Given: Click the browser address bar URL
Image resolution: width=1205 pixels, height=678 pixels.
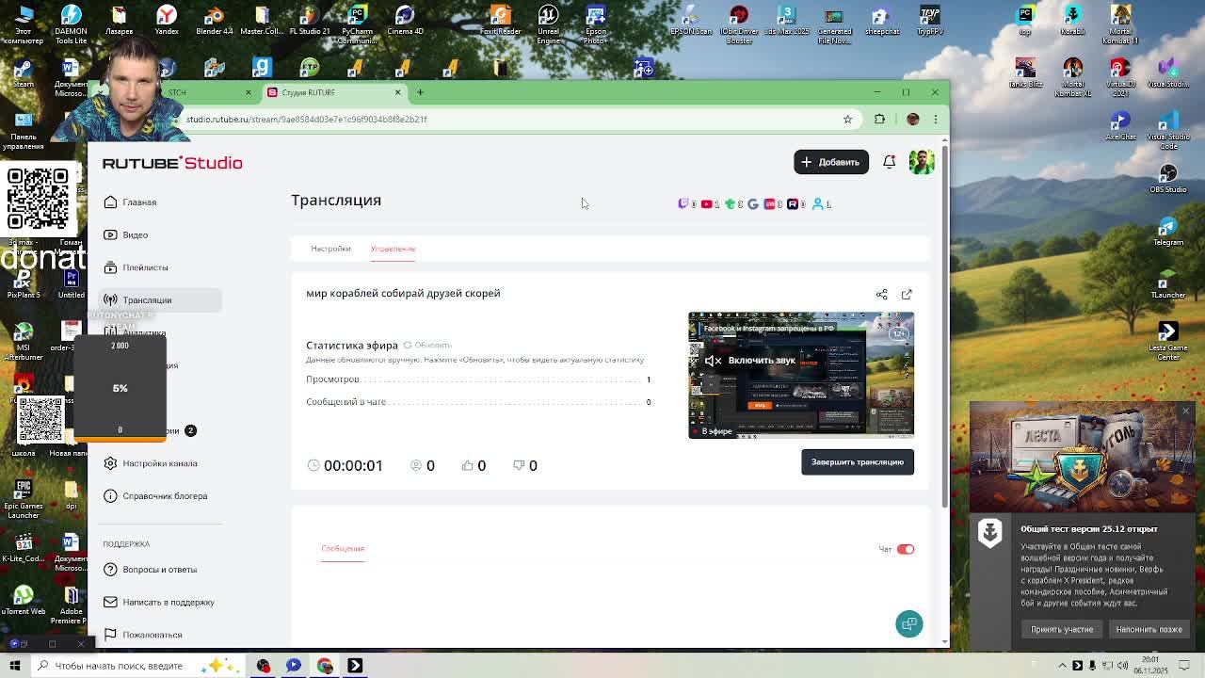Looking at the screenshot, I should tap(306, 120).
